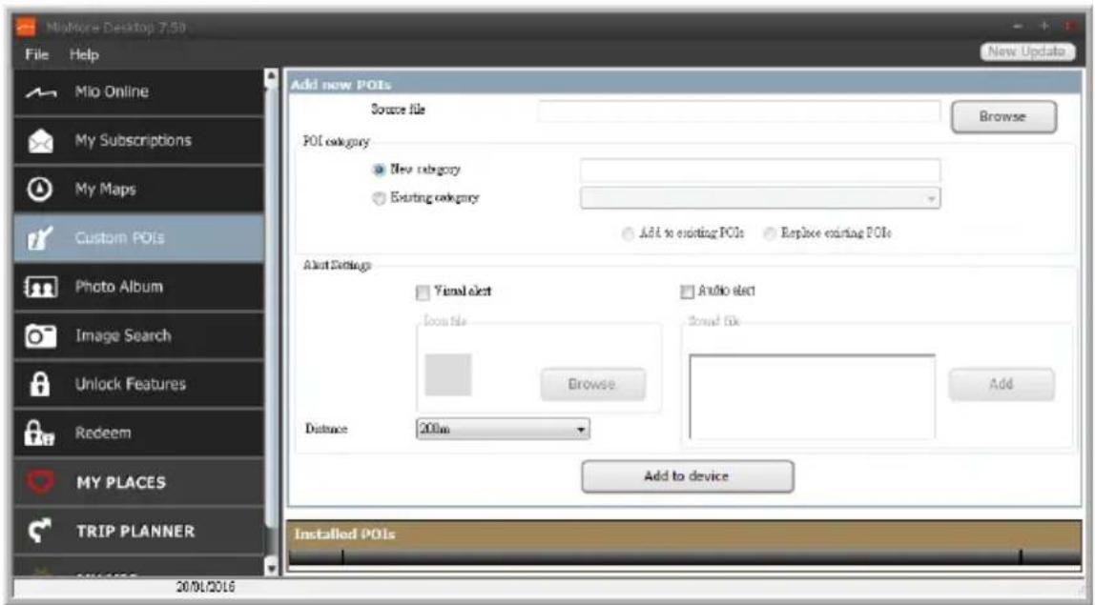Enable the Audio alert checkbox
Screen dimensions: 1095x605
point(687,291)
